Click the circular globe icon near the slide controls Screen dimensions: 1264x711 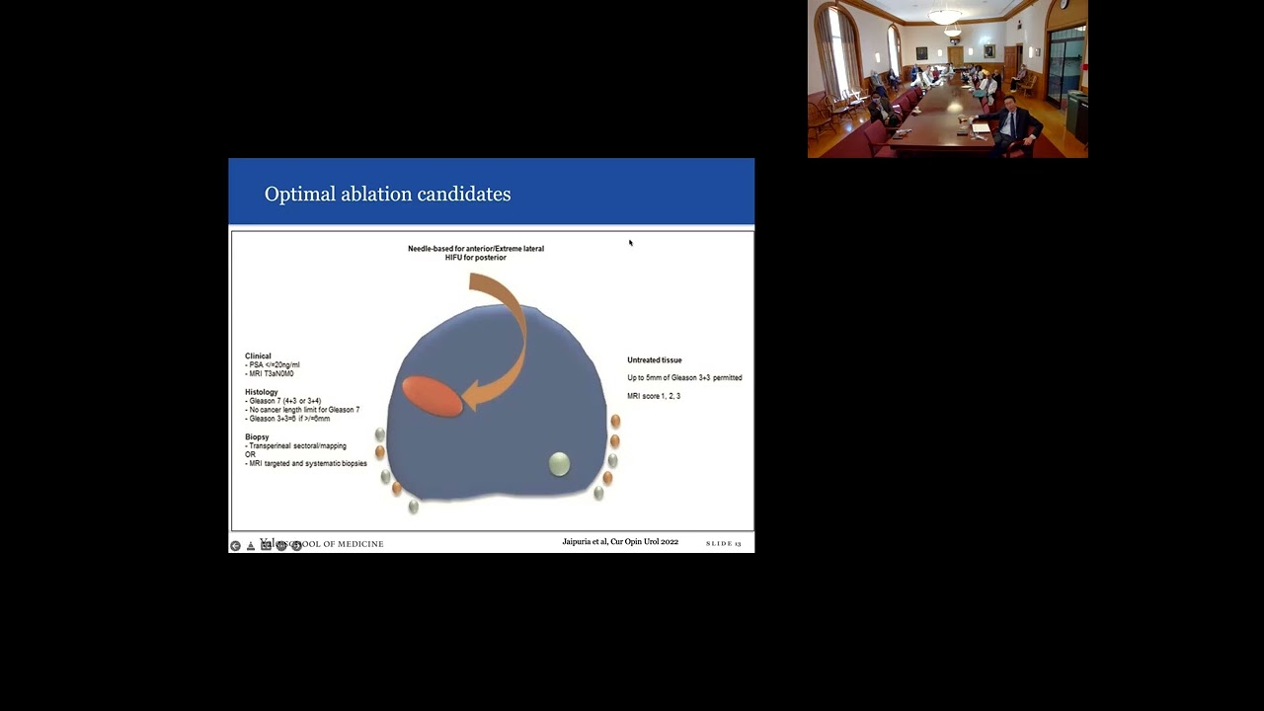(282, 545)
